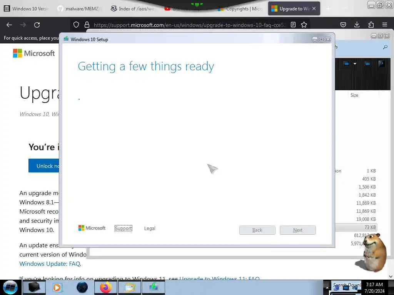The height and width of the screenshot is (295, 394).
Task: Open Firefox hamburger menu
Action: pos(385,25)
